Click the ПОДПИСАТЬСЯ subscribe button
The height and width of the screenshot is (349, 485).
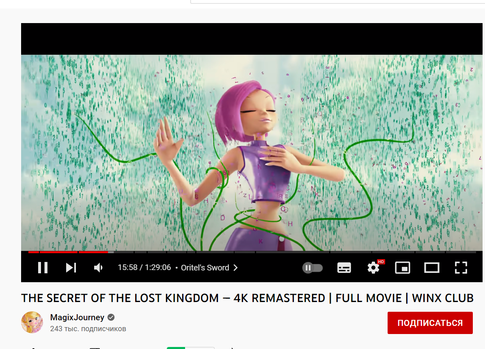click(430, 323)
